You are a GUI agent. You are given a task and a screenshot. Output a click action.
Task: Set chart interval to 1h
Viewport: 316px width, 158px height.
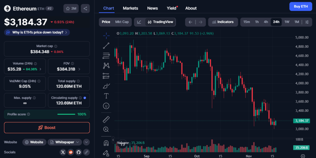point(257,22)
